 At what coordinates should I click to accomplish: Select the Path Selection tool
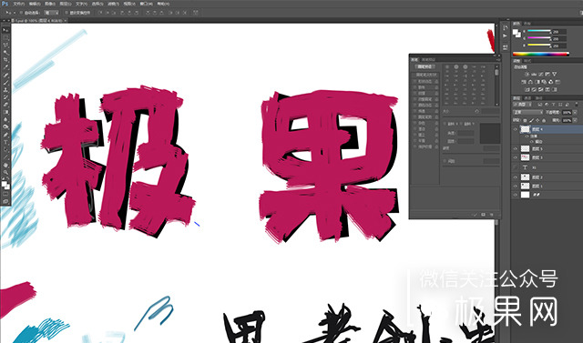coord(5,149)
